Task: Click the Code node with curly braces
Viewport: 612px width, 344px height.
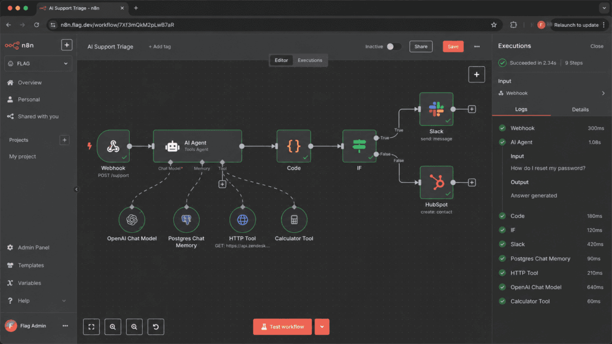Action: [x=293, y=146]
